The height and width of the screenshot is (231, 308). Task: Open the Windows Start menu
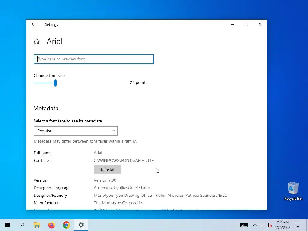(x=7, y=225)
